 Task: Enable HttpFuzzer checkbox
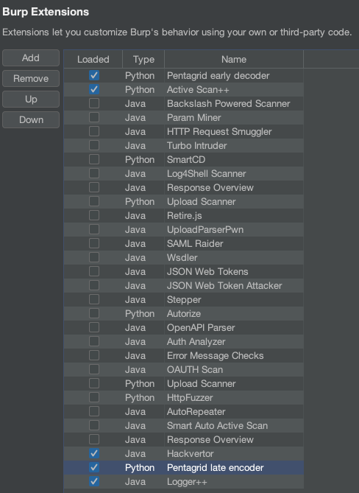point(94,397)
